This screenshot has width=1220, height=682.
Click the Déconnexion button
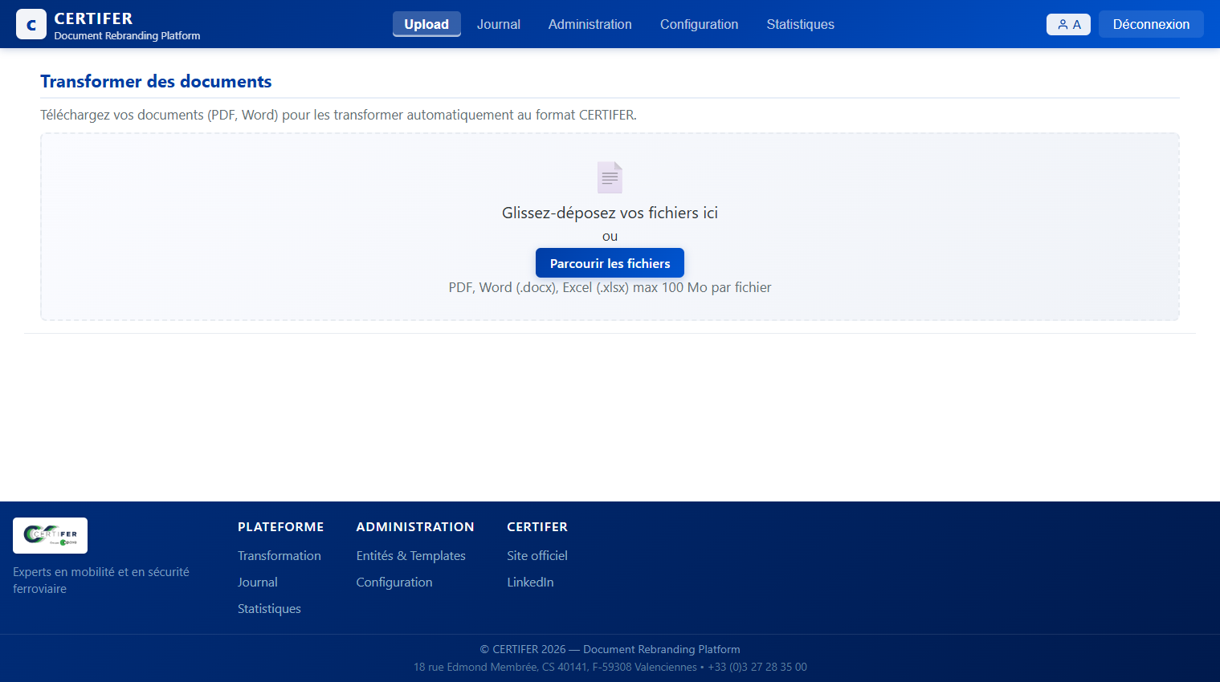[1151, 24]
